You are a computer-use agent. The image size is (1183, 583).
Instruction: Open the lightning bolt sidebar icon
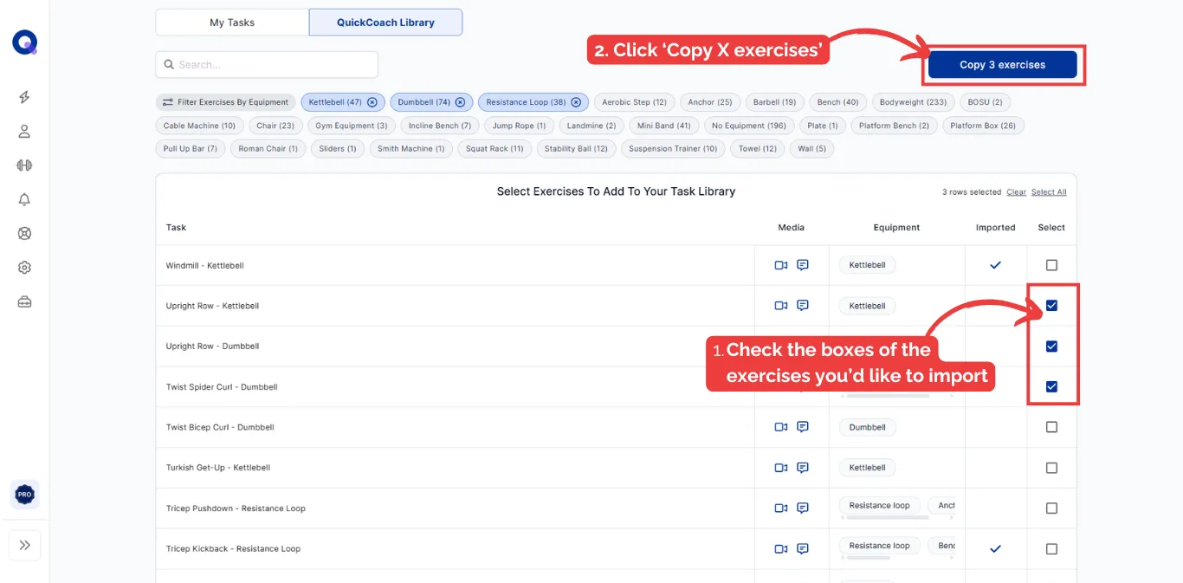(x=24, y=97)
